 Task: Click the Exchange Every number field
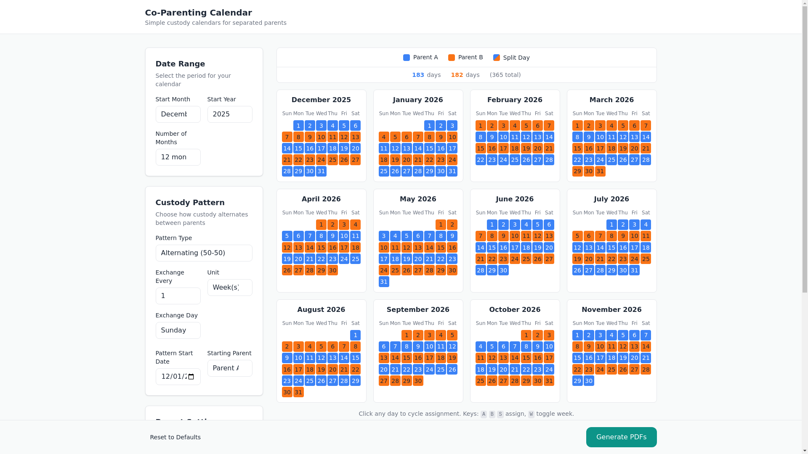(x=178, y=296)
